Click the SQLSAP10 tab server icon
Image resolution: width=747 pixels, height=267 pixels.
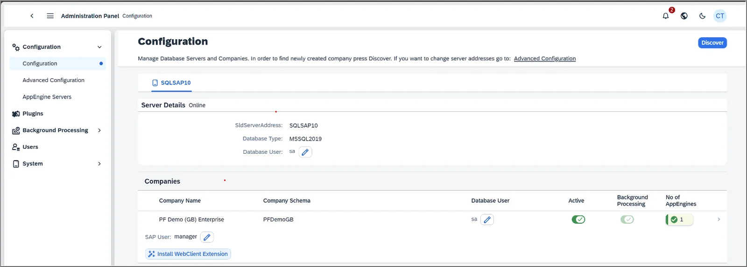155,83
